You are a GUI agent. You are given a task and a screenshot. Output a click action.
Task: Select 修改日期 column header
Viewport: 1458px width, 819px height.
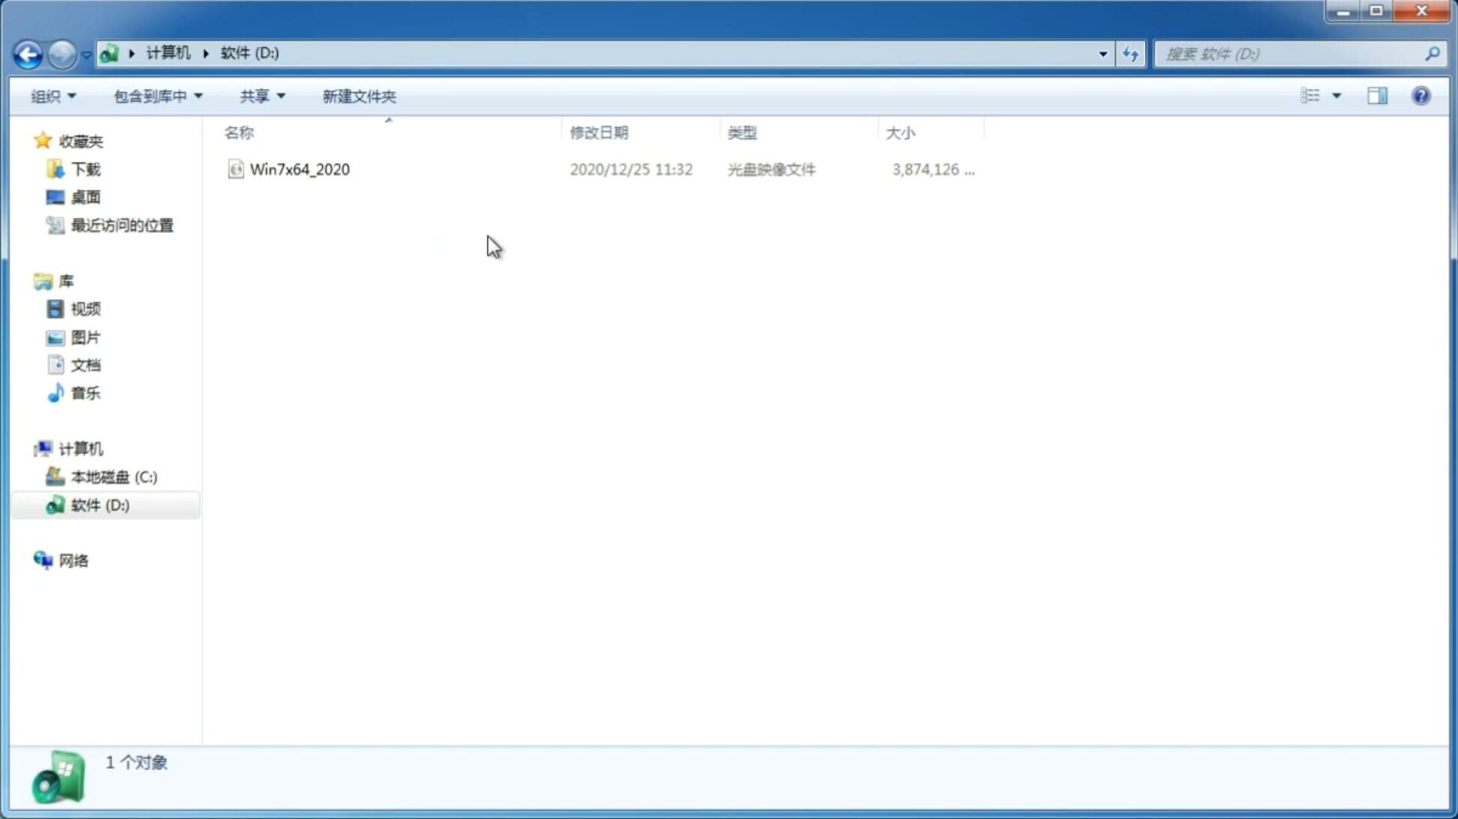click(x=598, y=132)
